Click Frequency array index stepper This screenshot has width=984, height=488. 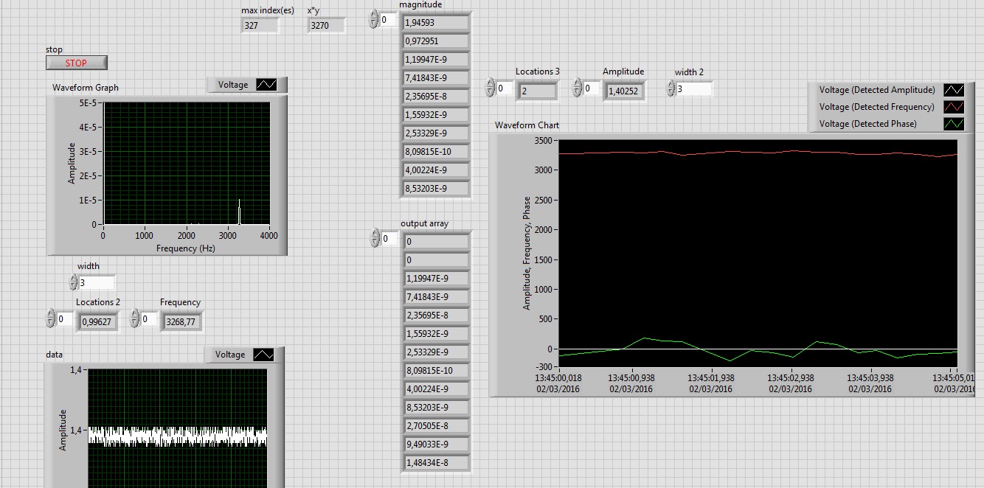point(134,319)
